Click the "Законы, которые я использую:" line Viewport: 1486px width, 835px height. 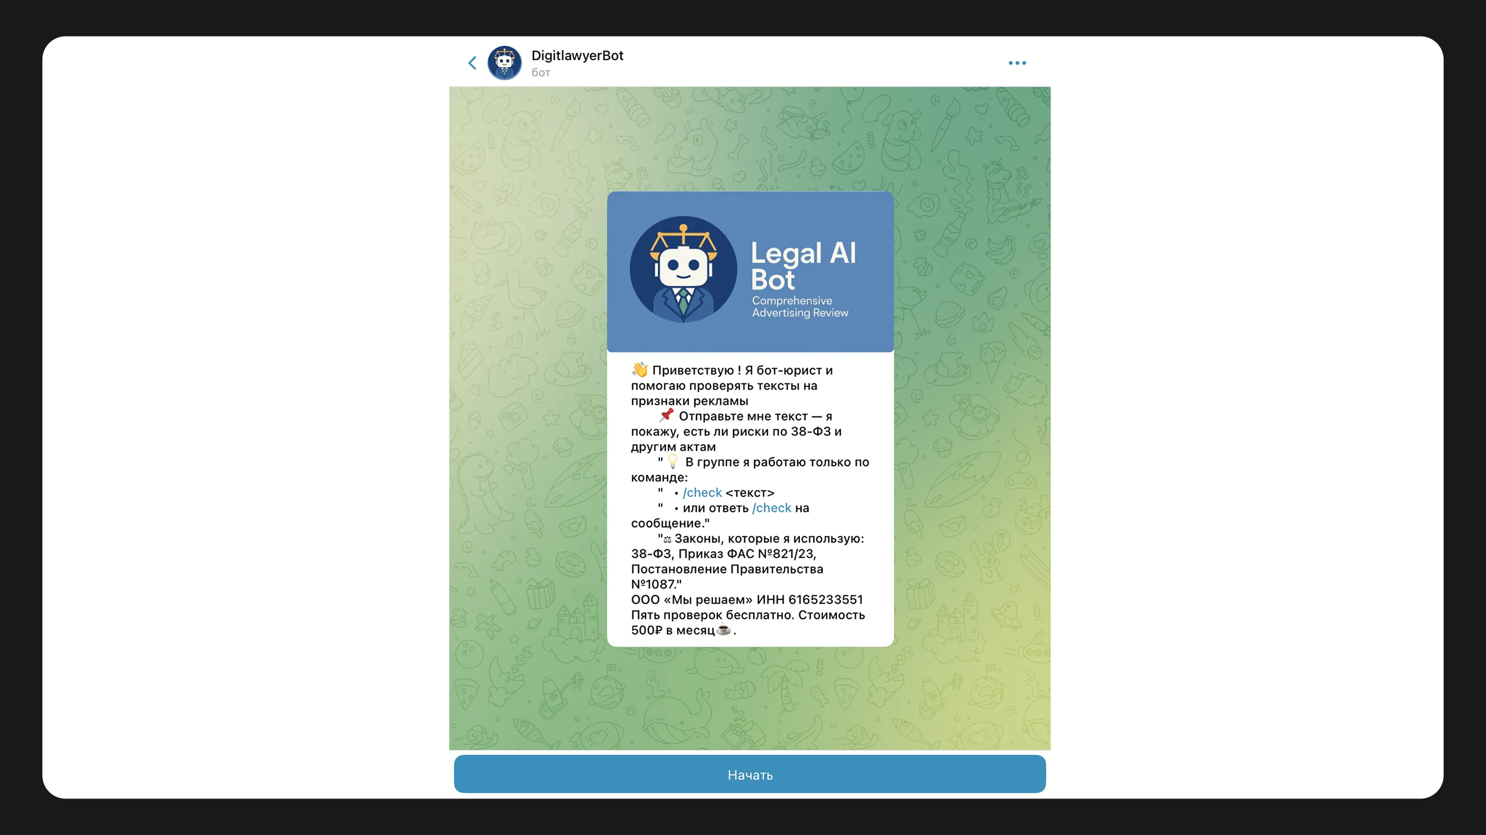(x=769, y=538)
